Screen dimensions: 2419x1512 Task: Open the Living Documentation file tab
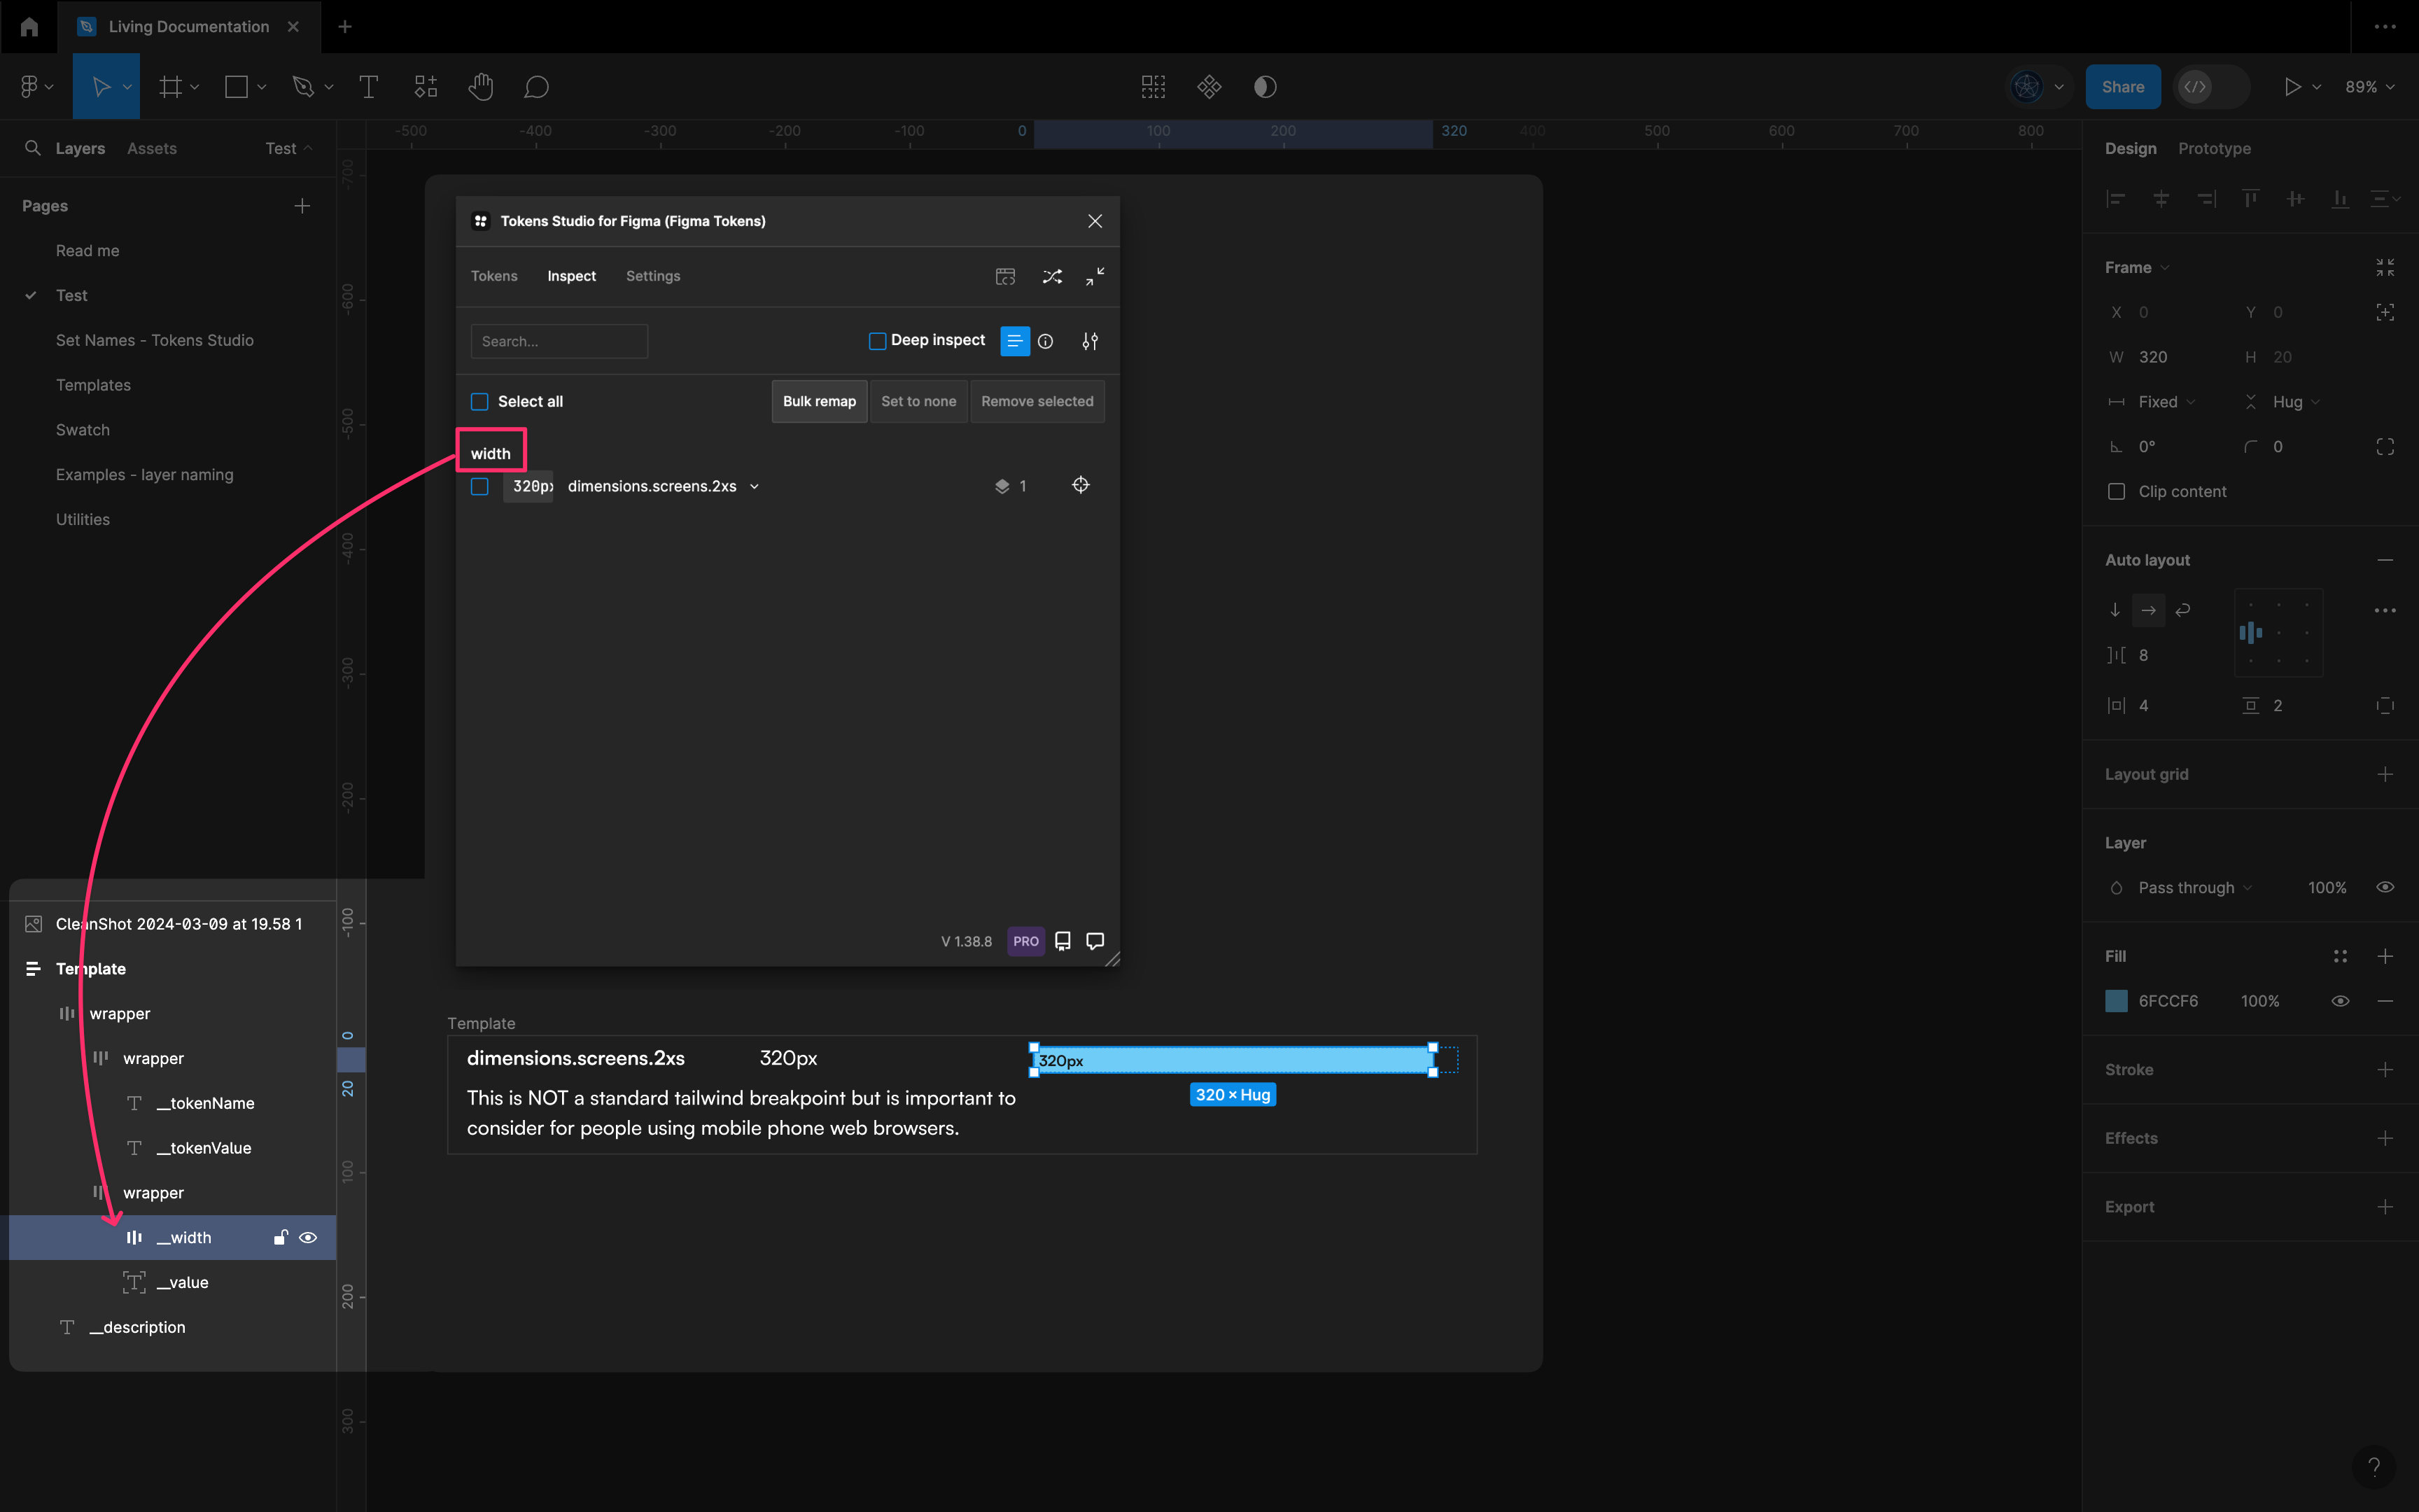[189, 27]
